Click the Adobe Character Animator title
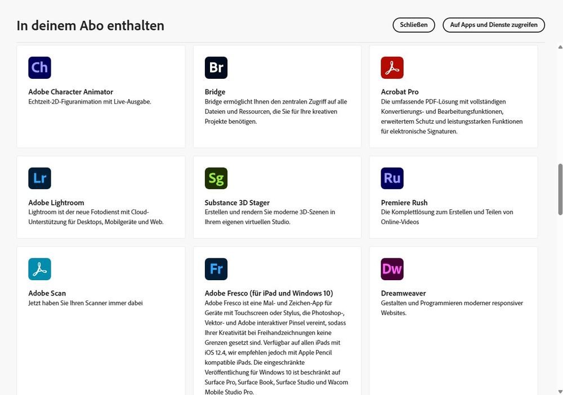Screen dimensions: 563x395 (70, 92)
